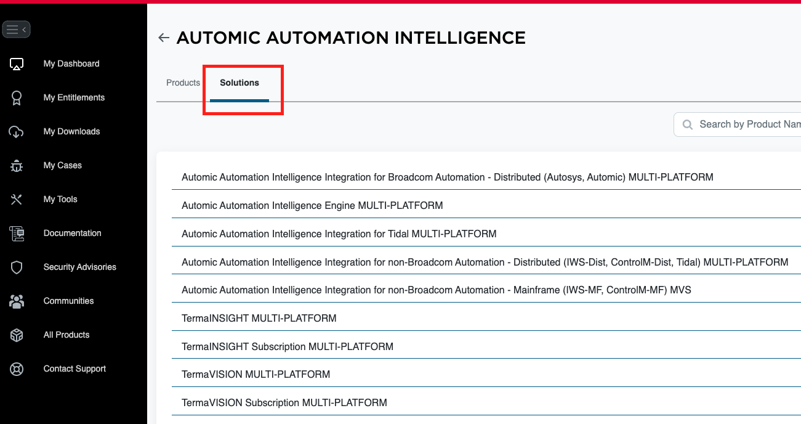Click the Communities icon

16,301
